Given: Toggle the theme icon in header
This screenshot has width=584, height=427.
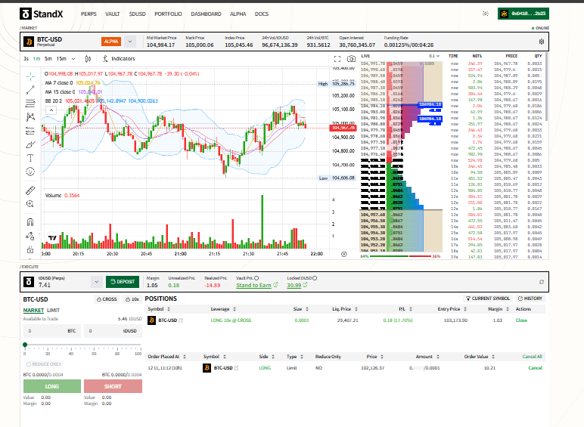Looking at the screenshot, I should pyautogui.click(x=486, y=14).
